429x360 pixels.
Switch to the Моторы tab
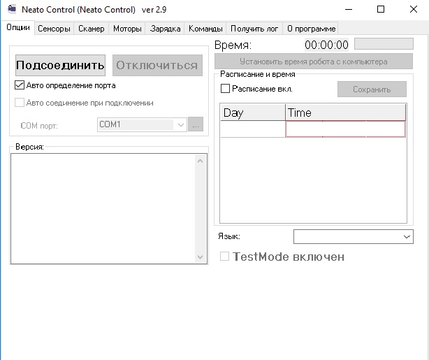pos(127,29)
